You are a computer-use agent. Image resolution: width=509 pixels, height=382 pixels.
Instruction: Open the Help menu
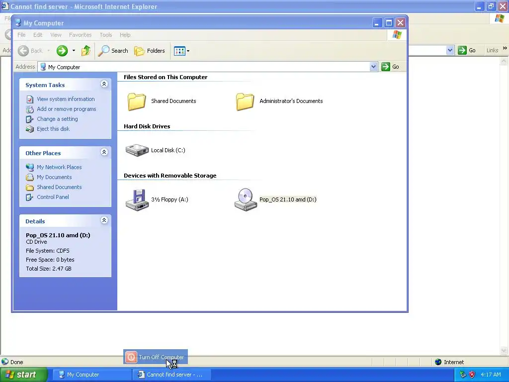[125, 35]
